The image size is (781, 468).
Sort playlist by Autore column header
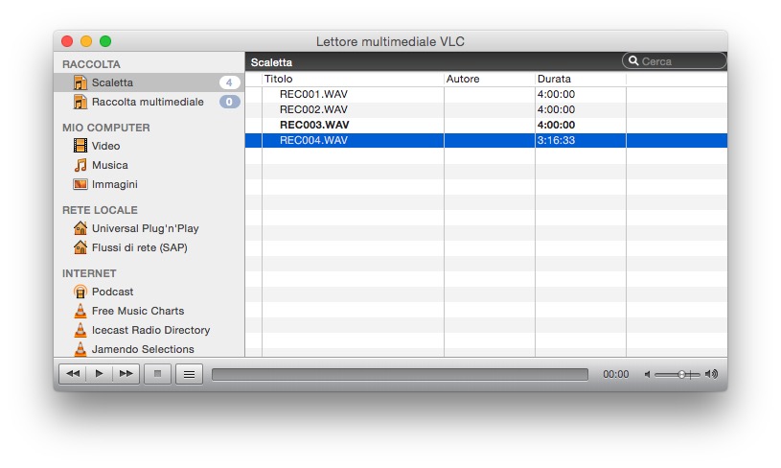click(489, 79)
